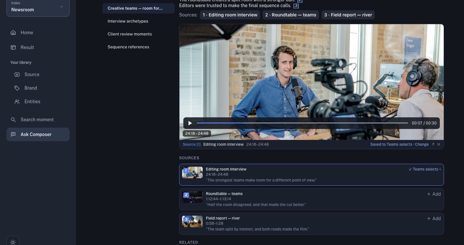464x245 pixels.
Task: Open the Teams selects dropdown on Editing room interview
Action: (425, 169)
